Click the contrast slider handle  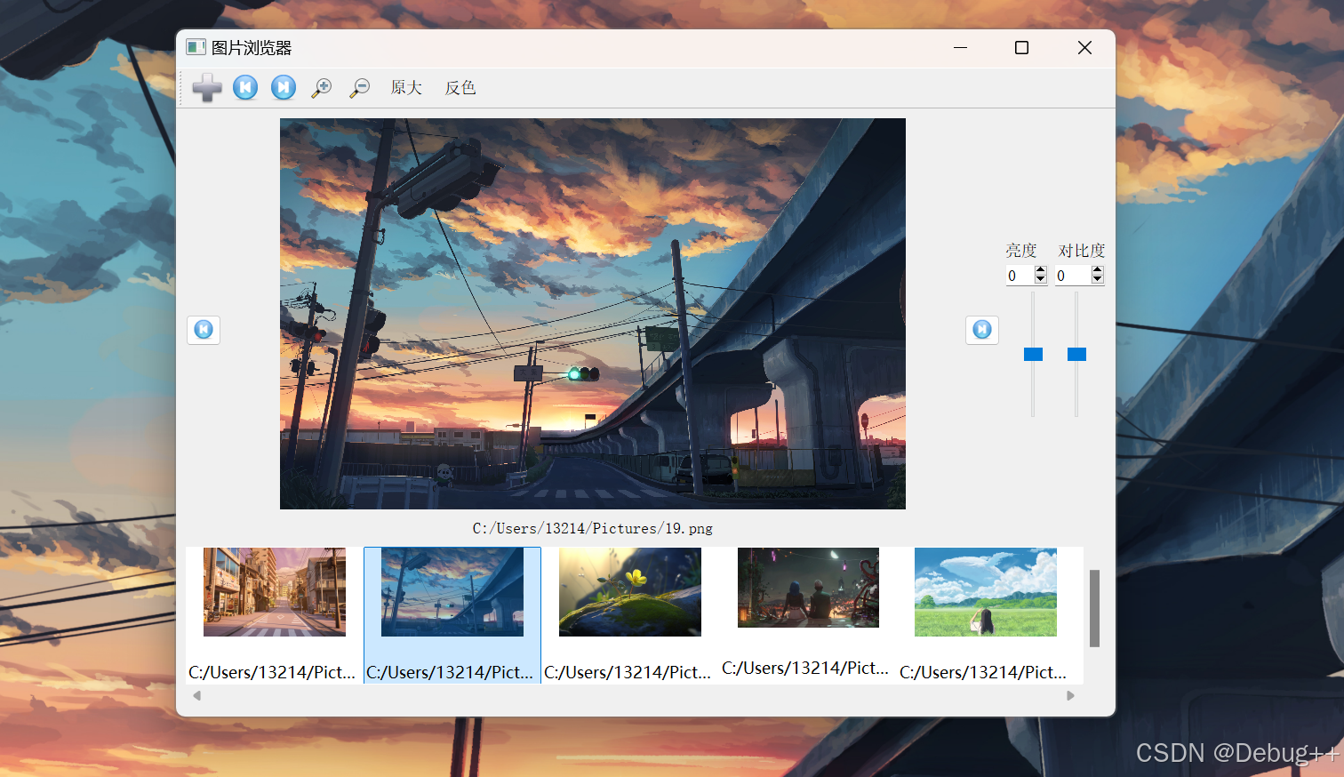pyautogui.click(x=1076, y=354)
